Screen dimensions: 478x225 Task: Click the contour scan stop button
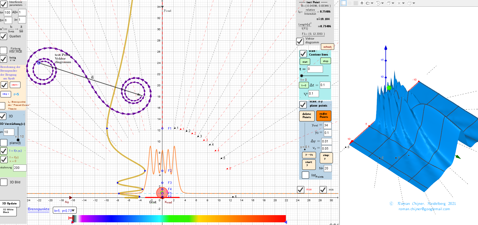tap(326, 61)
